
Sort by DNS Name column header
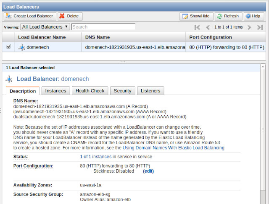pos(133,37)
